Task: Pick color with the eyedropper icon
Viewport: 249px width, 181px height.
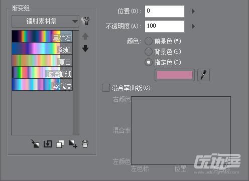Action: [203, 75]
